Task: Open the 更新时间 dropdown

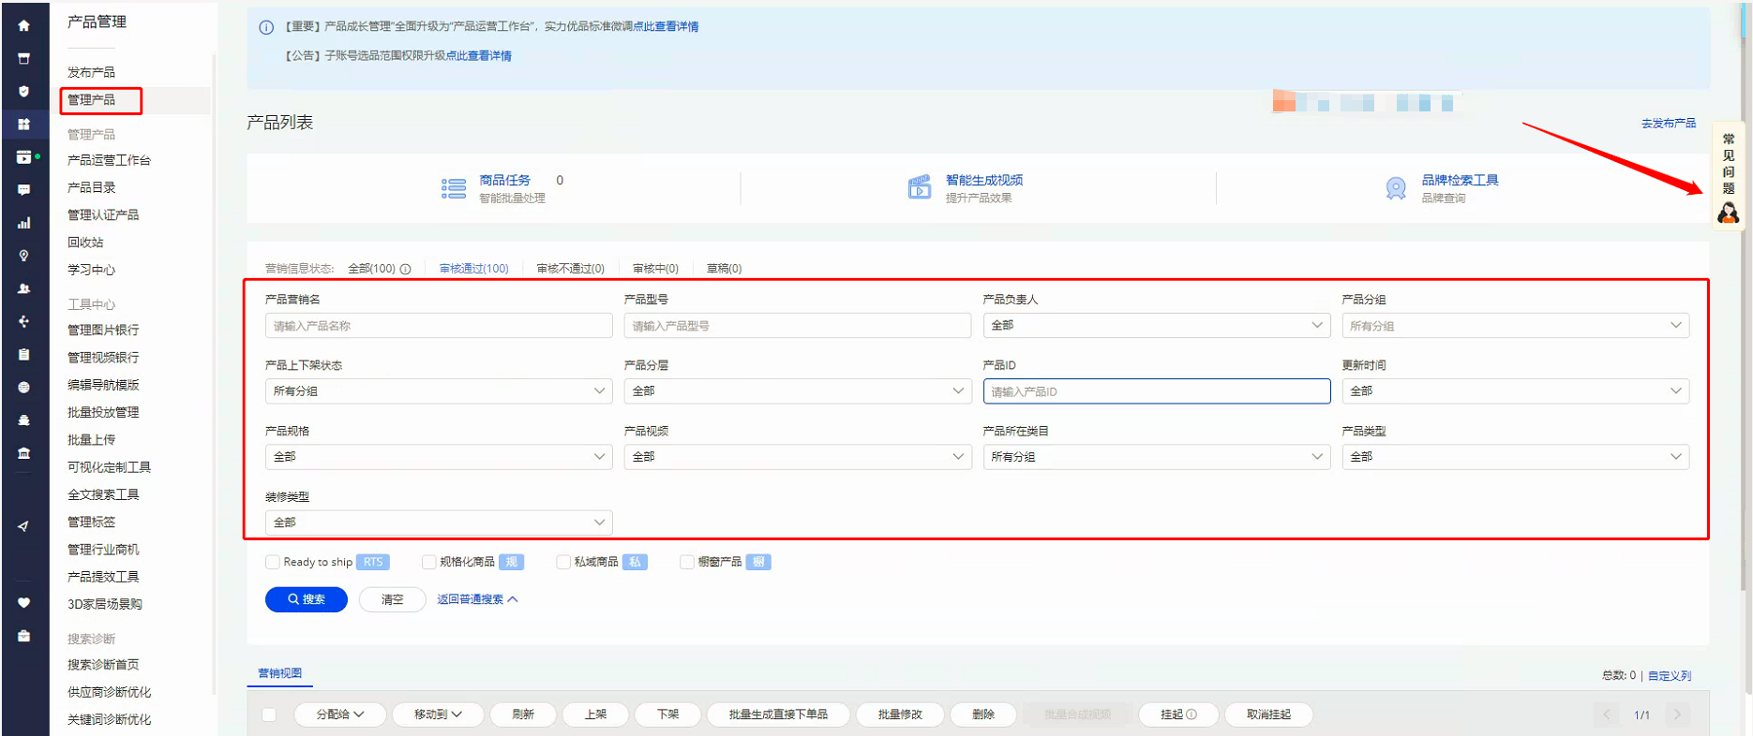Action: pyautogui.click(x=1514, y=390)
